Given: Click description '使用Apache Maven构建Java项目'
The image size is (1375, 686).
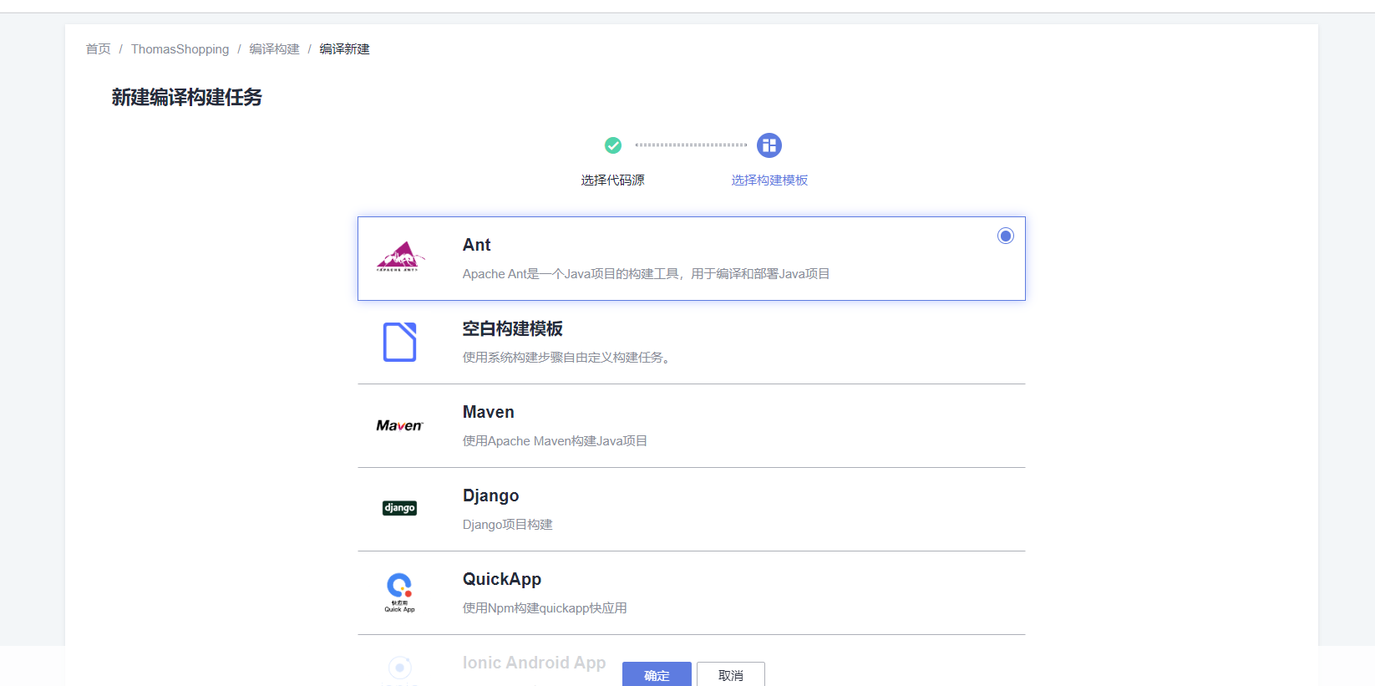Looking at the screenshot, I should coord(555,441).
